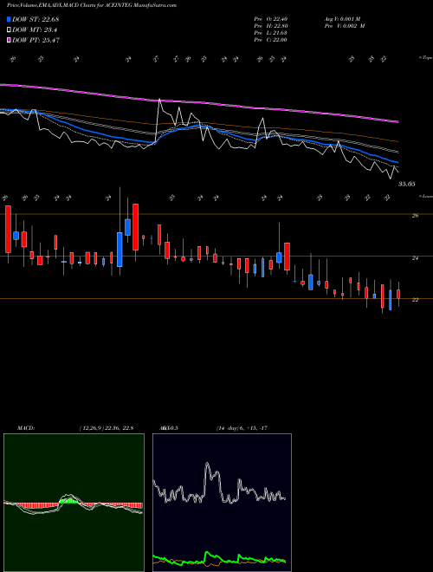433x572 pixels.
Task: Click the 22 price axis label
Action: click(x=415, y=300)
